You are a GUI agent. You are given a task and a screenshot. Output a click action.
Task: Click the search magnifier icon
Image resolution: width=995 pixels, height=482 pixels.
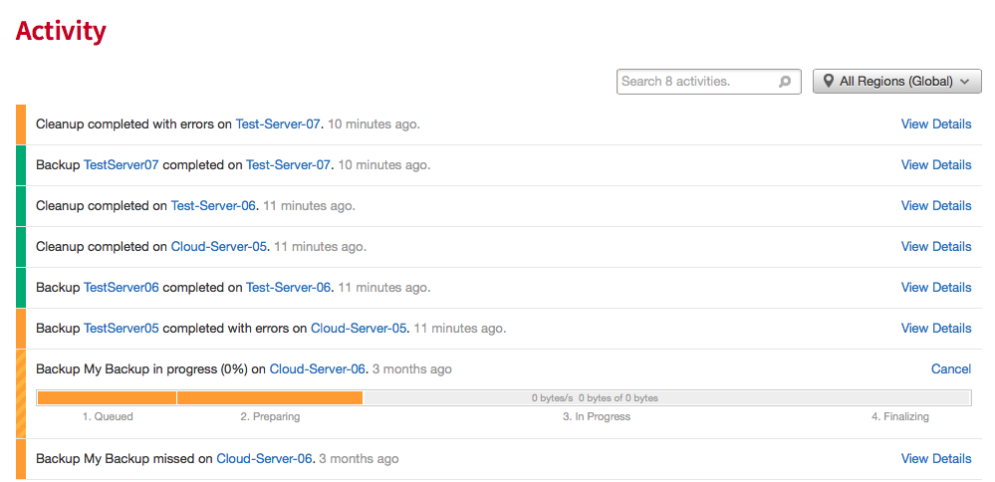pos(785,82)
